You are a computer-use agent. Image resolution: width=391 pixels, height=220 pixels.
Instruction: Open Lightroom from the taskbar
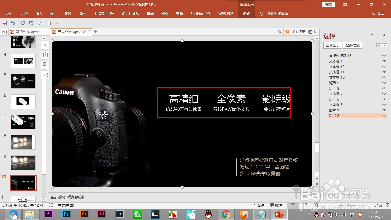pyautogui.click(x=120, y=214)
